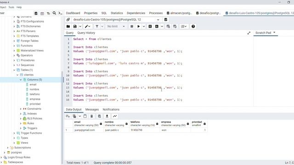This screenshot has height=165, width=294.
Task: Click View Data table icon in browser toolbar
Action: pos(42,13)
